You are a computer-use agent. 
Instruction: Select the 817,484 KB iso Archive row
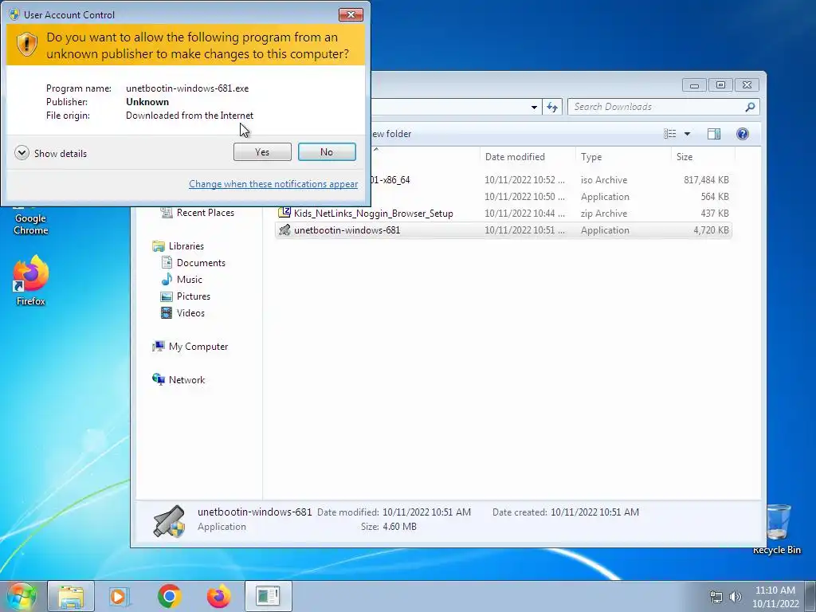551,180
